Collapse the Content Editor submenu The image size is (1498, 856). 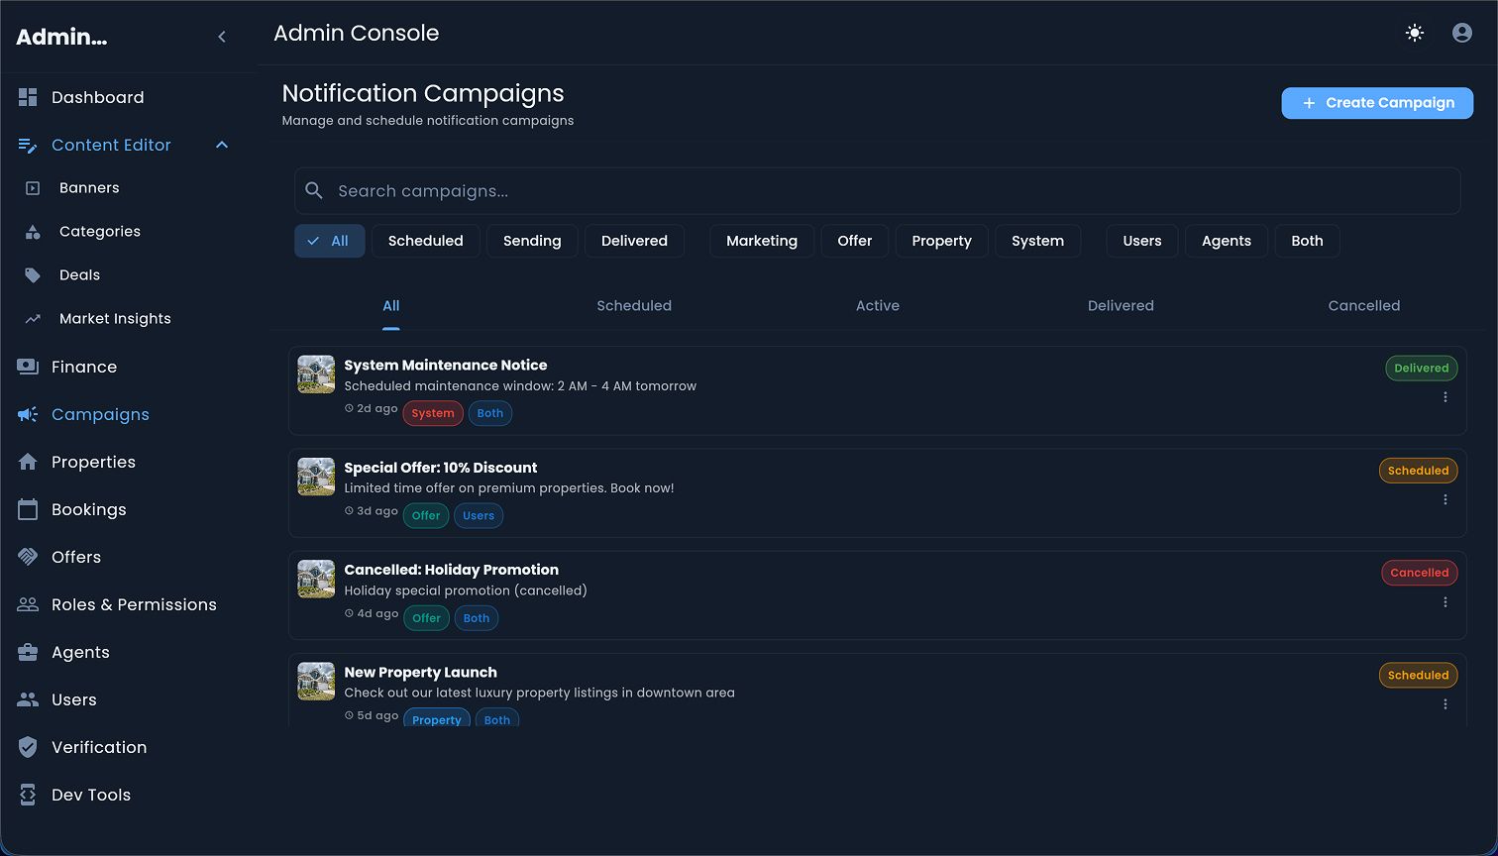(x=222, y=145)
